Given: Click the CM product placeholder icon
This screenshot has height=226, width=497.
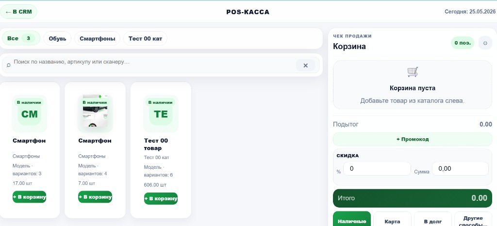Looking at the screenshot, I should point(30,113).
